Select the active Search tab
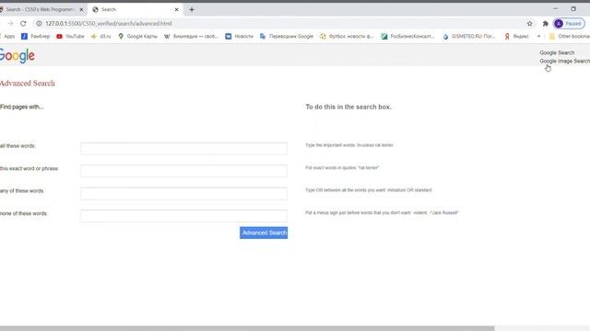Screen dimensions: 590x331 click(136, 10)
